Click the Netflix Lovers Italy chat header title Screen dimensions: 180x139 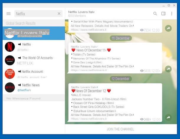(x=81, y=12)
